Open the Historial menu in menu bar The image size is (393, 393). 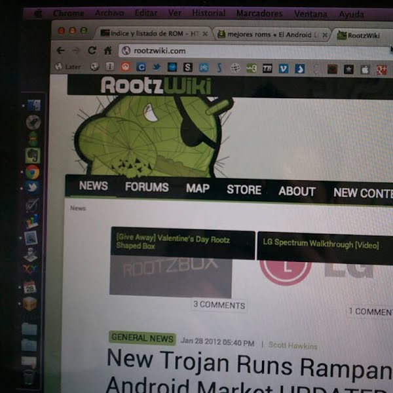tap(208, 13)
